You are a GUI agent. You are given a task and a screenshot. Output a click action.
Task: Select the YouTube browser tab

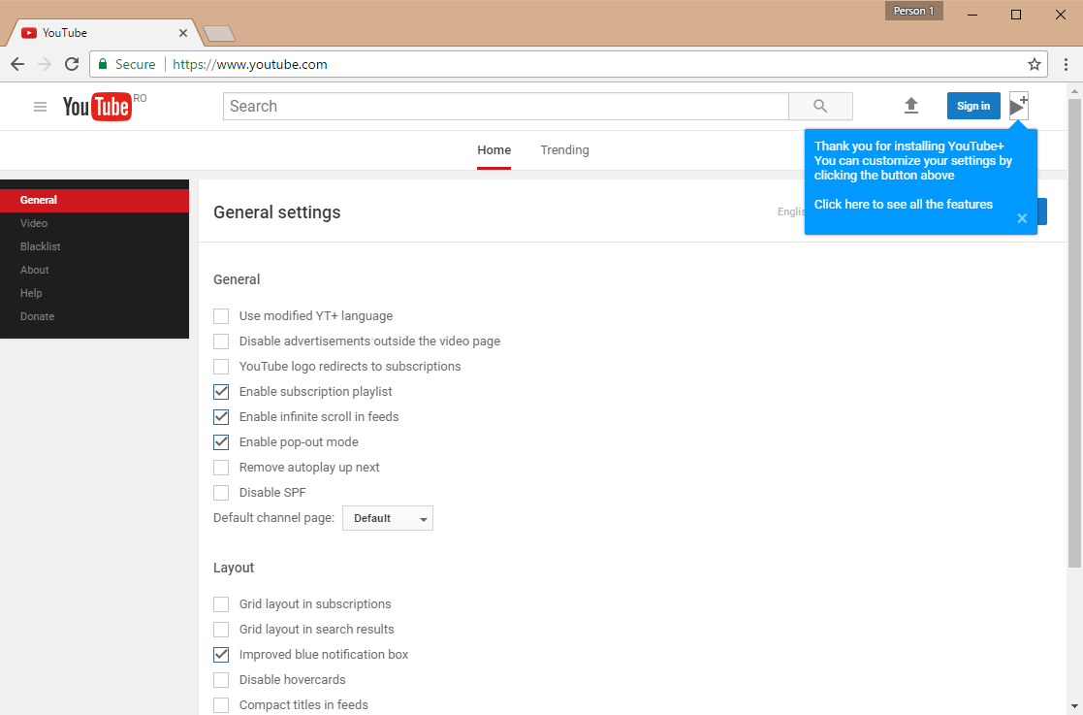104,32
